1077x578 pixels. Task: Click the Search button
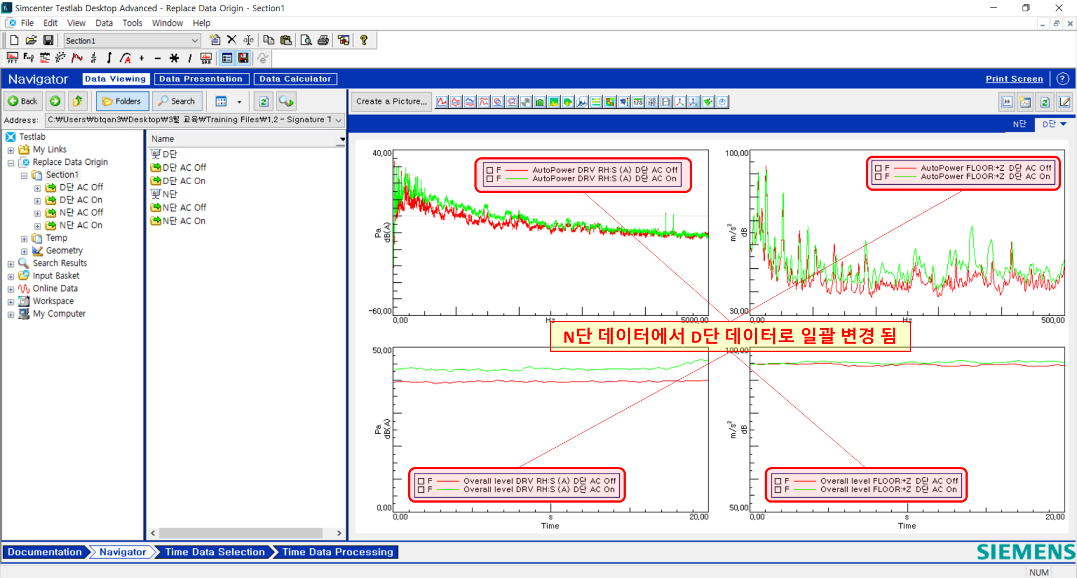(x=177, y=101)
